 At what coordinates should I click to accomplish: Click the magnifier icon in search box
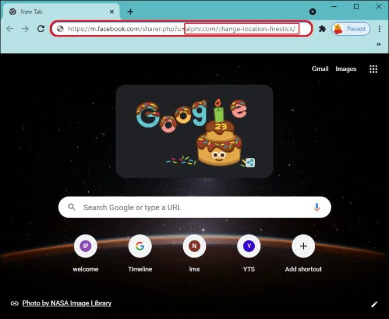pyautogui.click(x=72, y=207)
